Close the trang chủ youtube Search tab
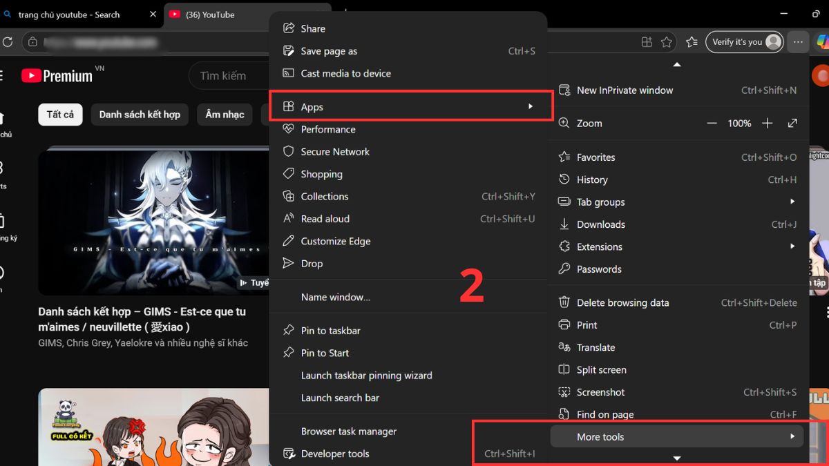 153,14
